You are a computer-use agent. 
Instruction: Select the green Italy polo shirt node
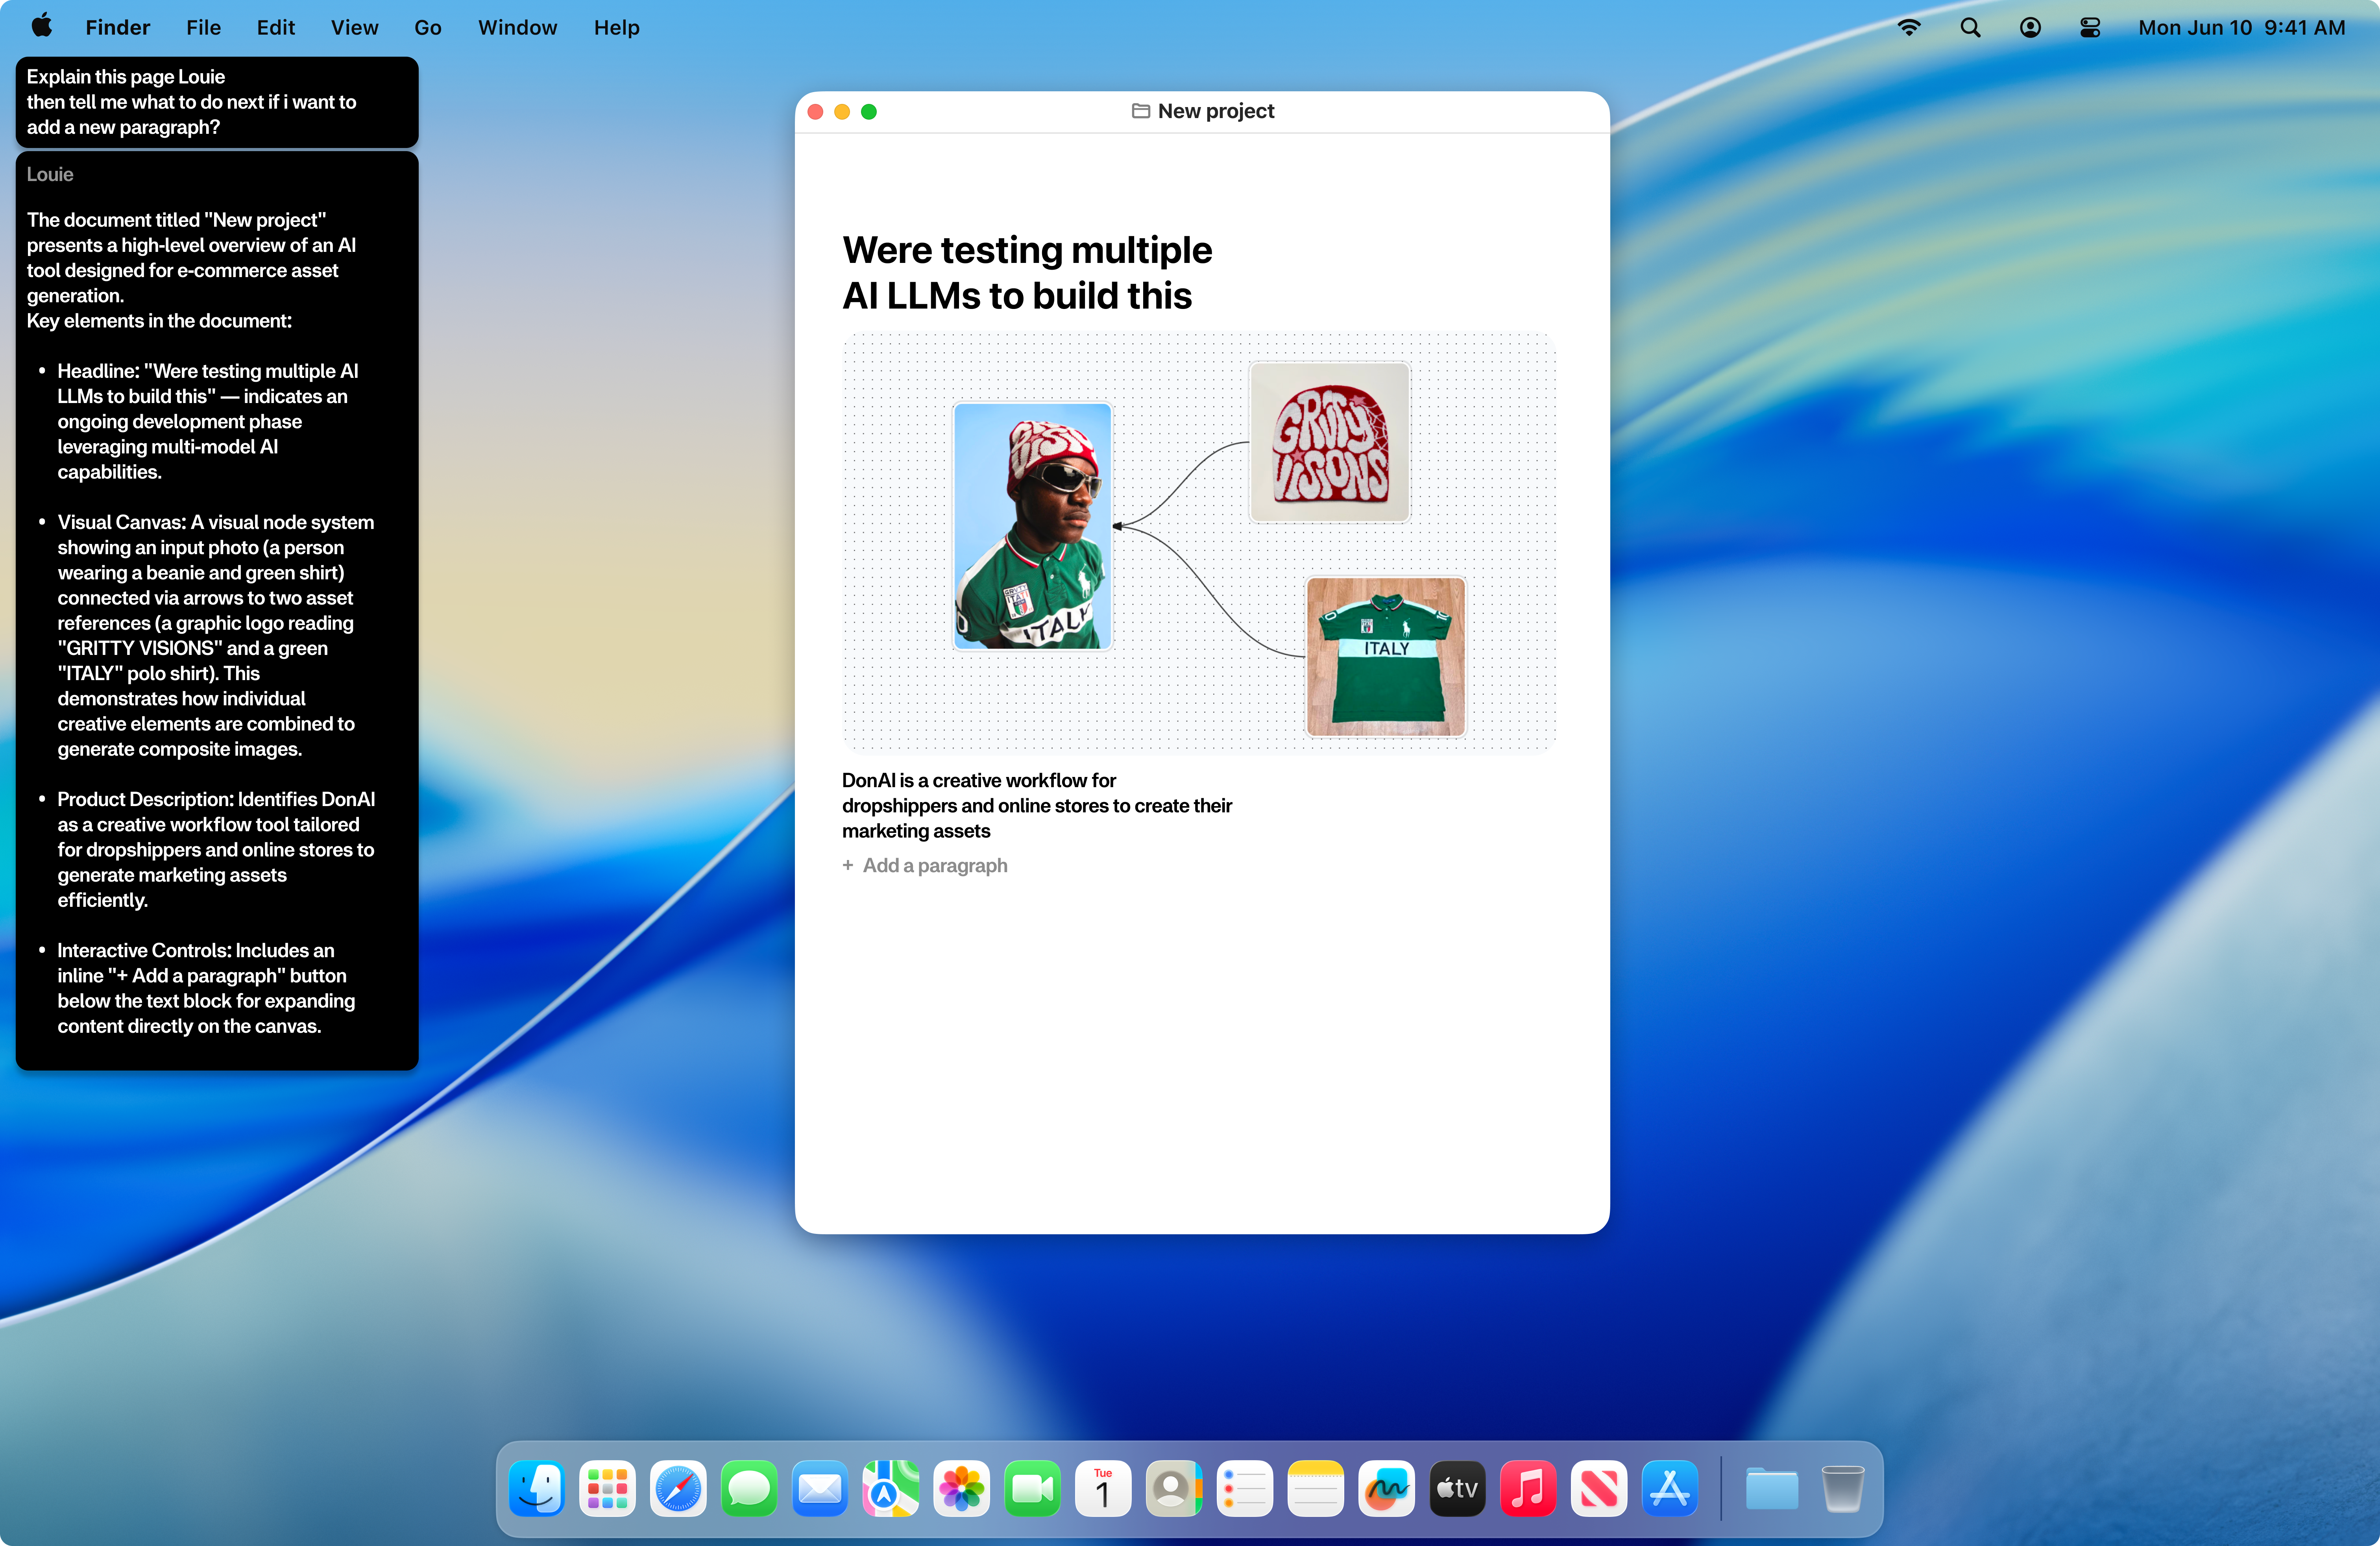(1385, 656)
